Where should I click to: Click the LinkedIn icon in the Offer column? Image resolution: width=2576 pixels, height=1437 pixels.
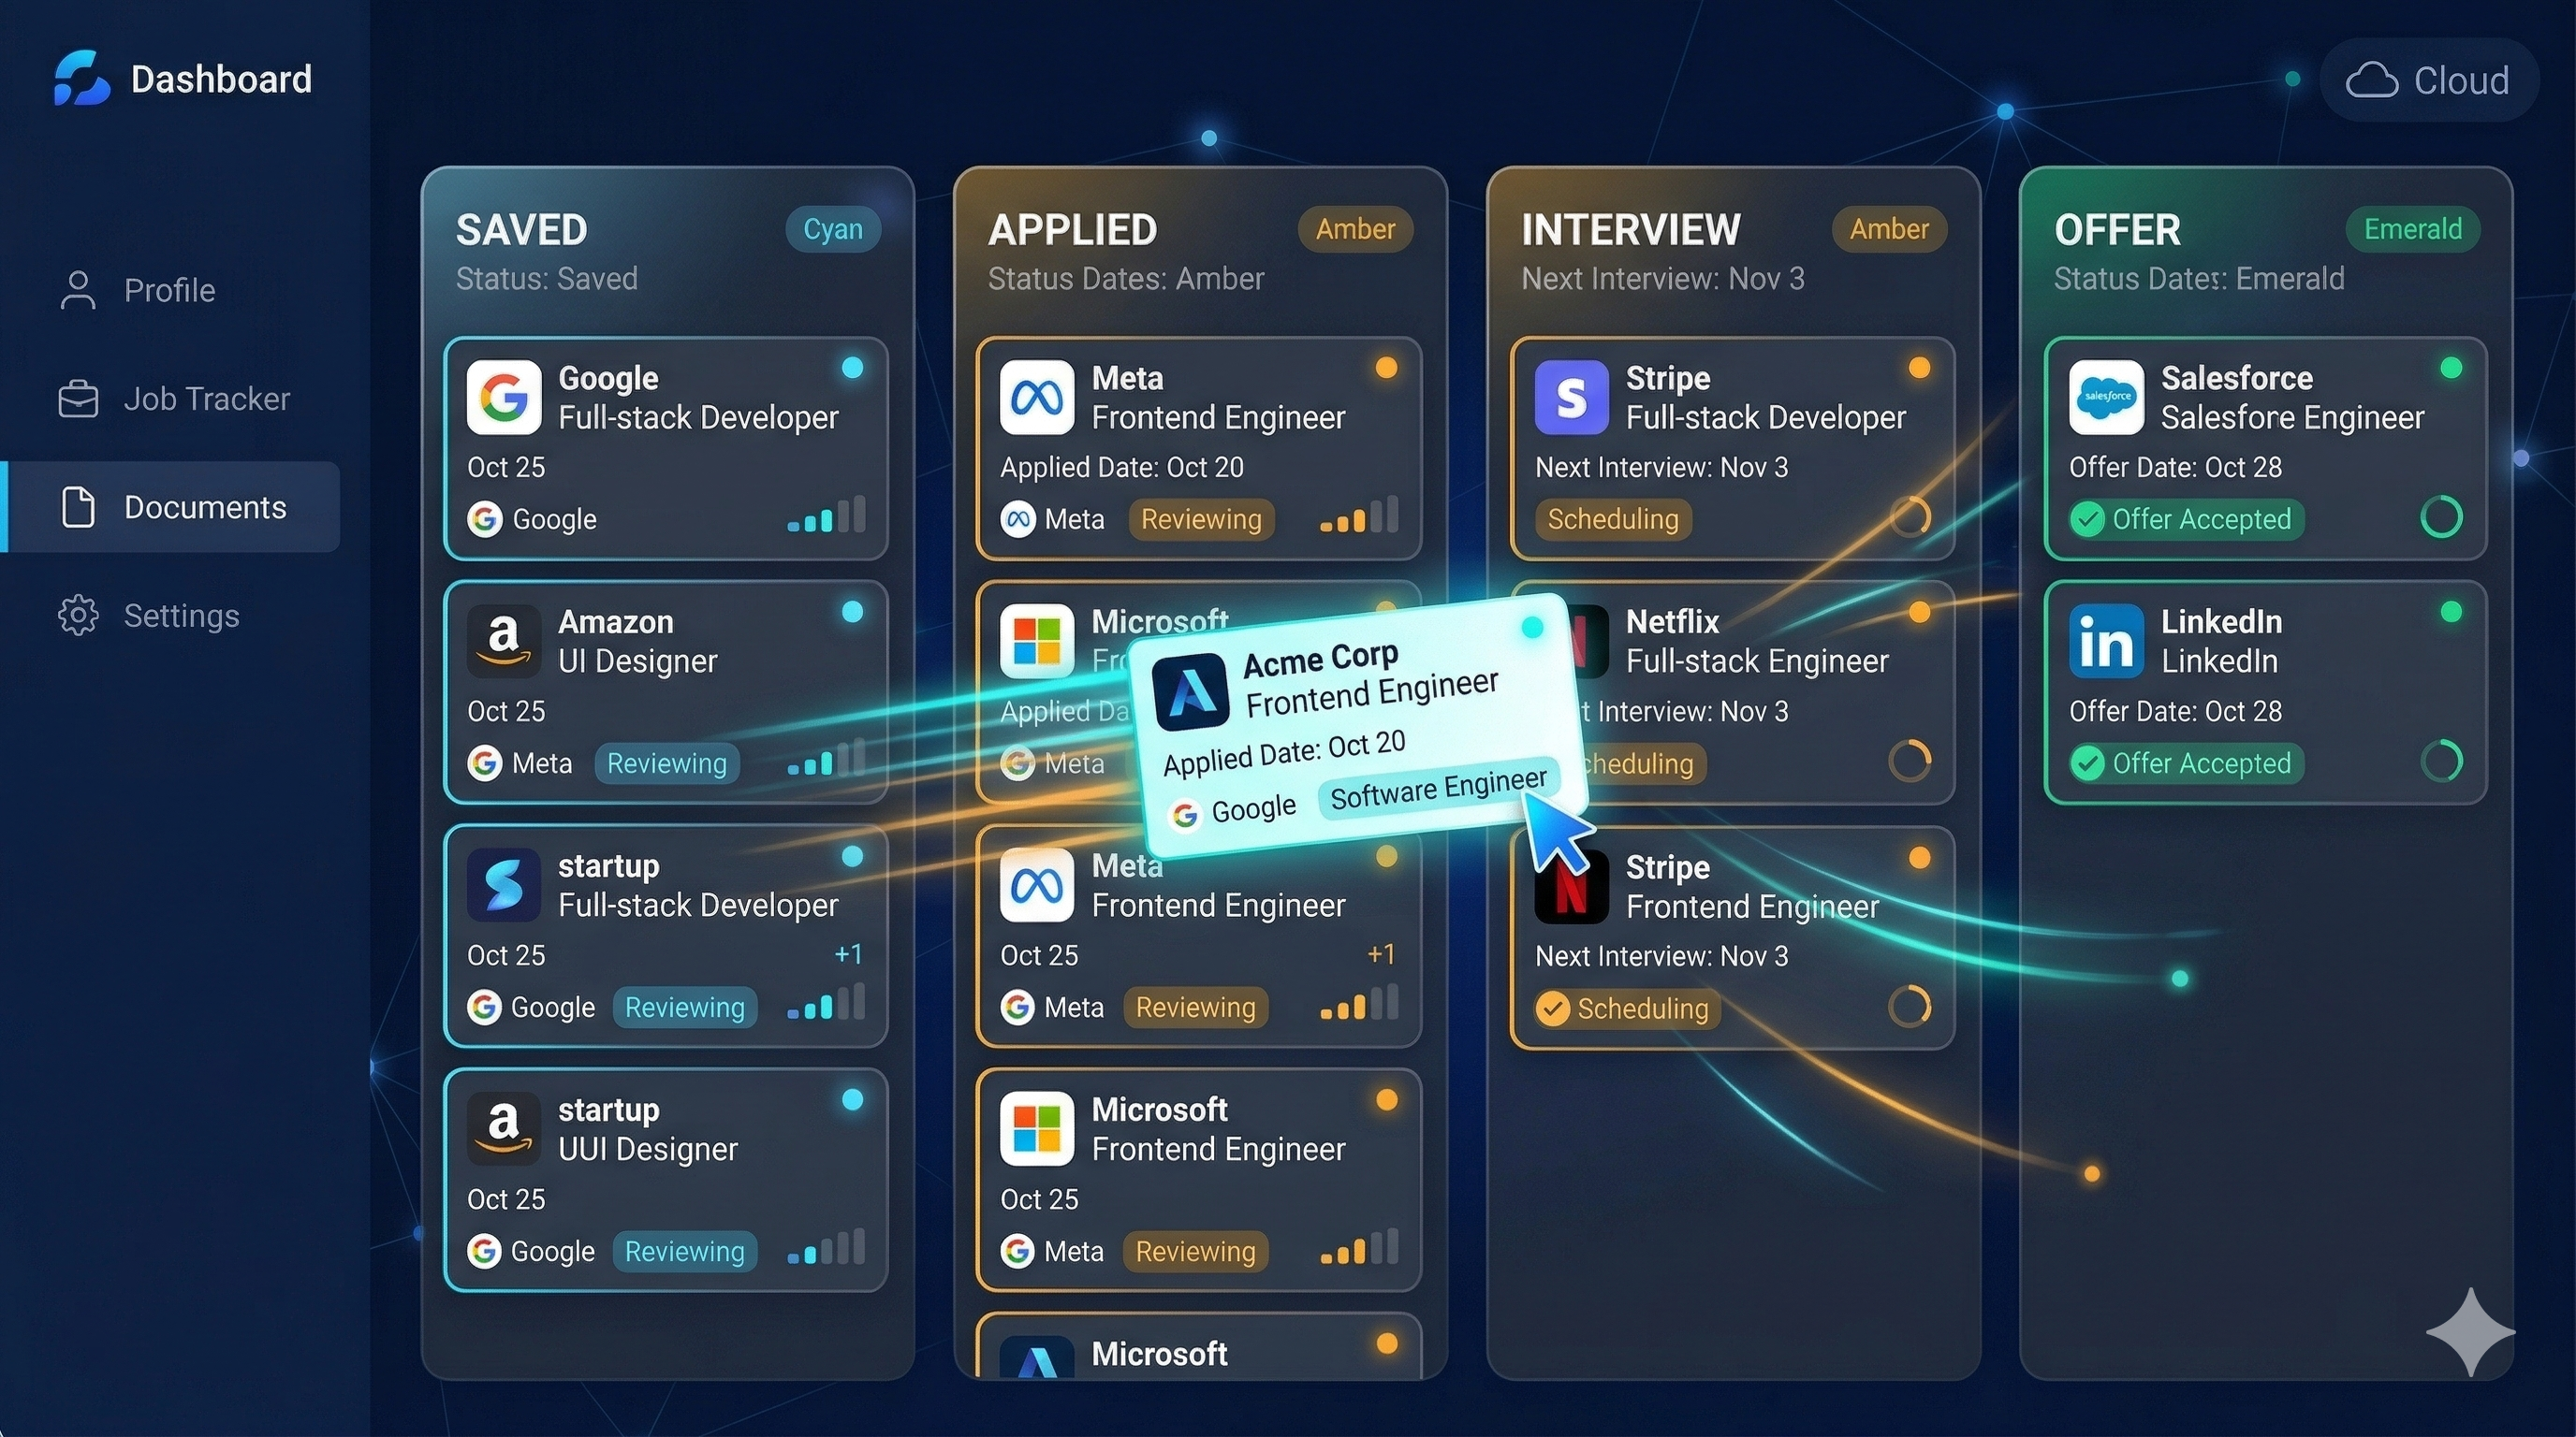click(2106, 641)
